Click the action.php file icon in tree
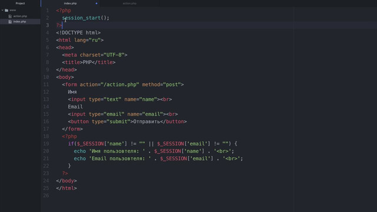The height and width of the screenshot is (212, 377). point(10,16)
